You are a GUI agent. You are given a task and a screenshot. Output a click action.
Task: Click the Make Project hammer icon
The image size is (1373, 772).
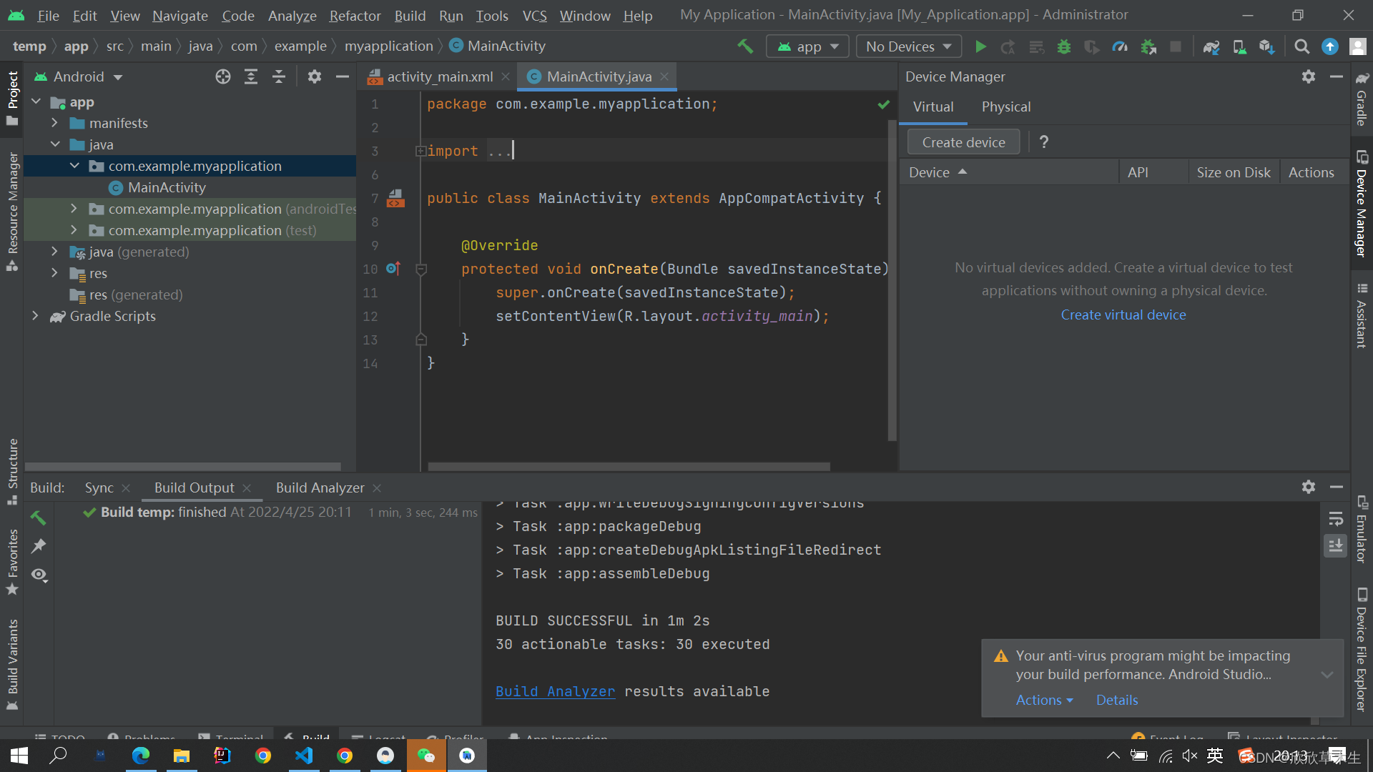(x=745, y=46)
